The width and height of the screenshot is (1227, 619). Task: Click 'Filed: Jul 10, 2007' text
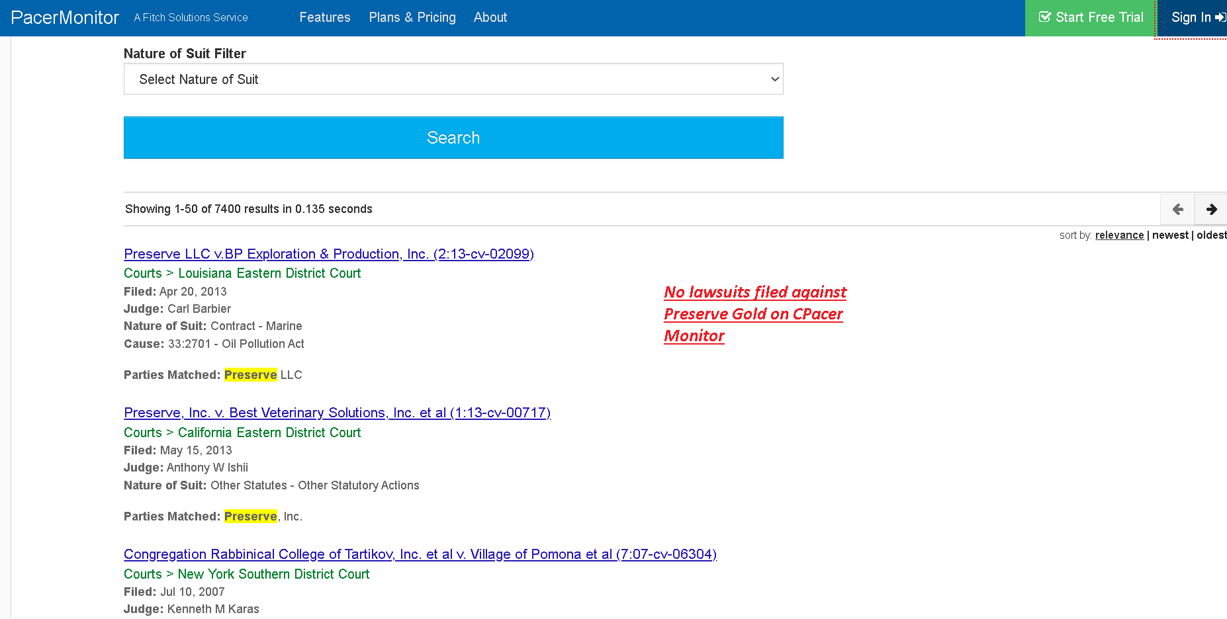[174, 592]
